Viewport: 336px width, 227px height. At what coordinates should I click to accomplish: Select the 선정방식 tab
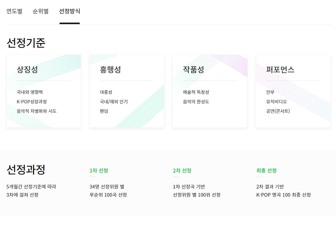tap(70, 11)
